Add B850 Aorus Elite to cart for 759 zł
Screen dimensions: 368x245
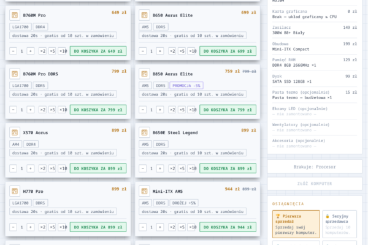pos(228,110)
